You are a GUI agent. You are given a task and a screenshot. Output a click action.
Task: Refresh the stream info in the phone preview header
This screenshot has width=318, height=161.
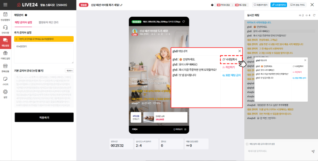tap(184, 22)
